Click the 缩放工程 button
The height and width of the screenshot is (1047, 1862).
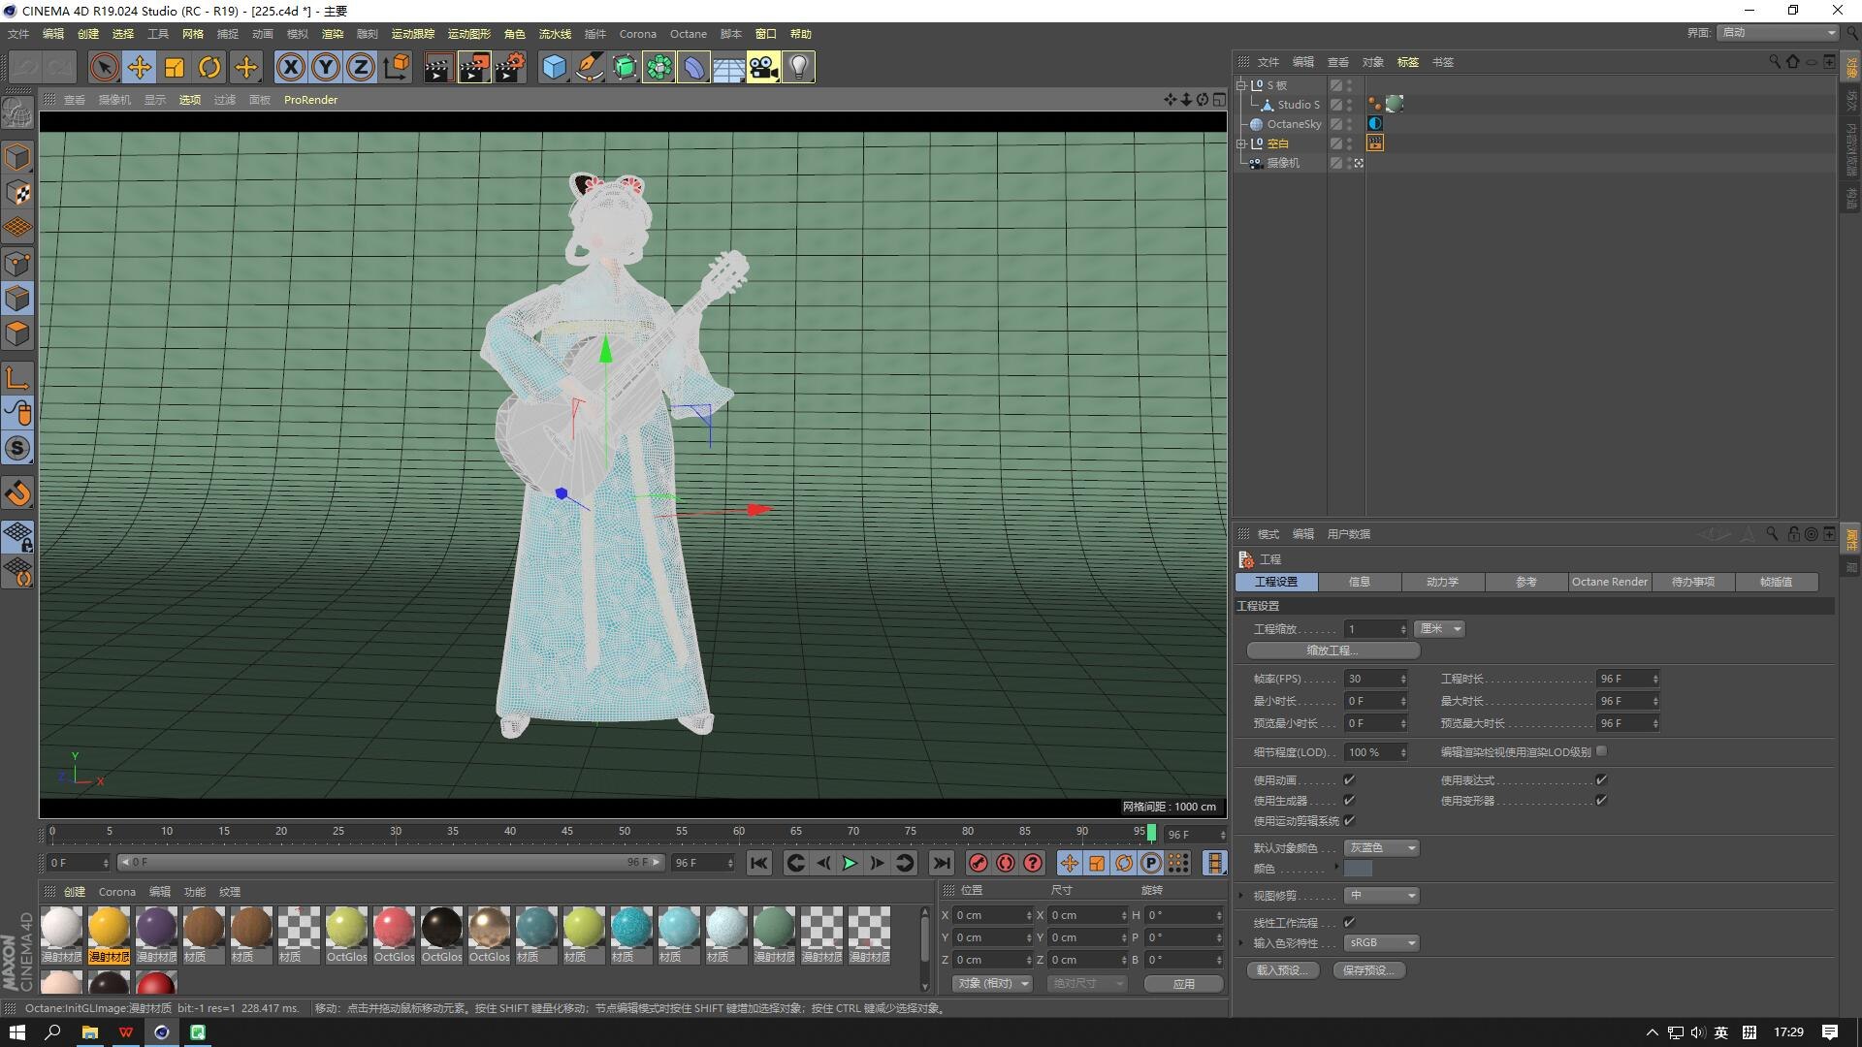pyautogui.click(x=1332, y=650)
